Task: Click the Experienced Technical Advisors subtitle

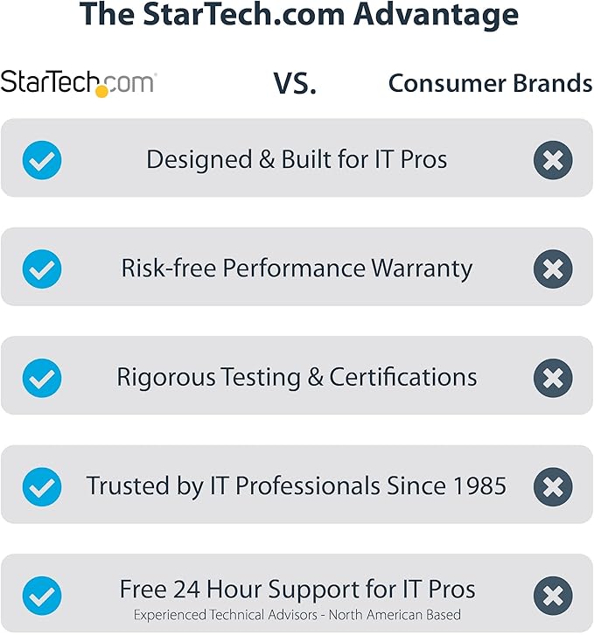Action: [297, 615]
